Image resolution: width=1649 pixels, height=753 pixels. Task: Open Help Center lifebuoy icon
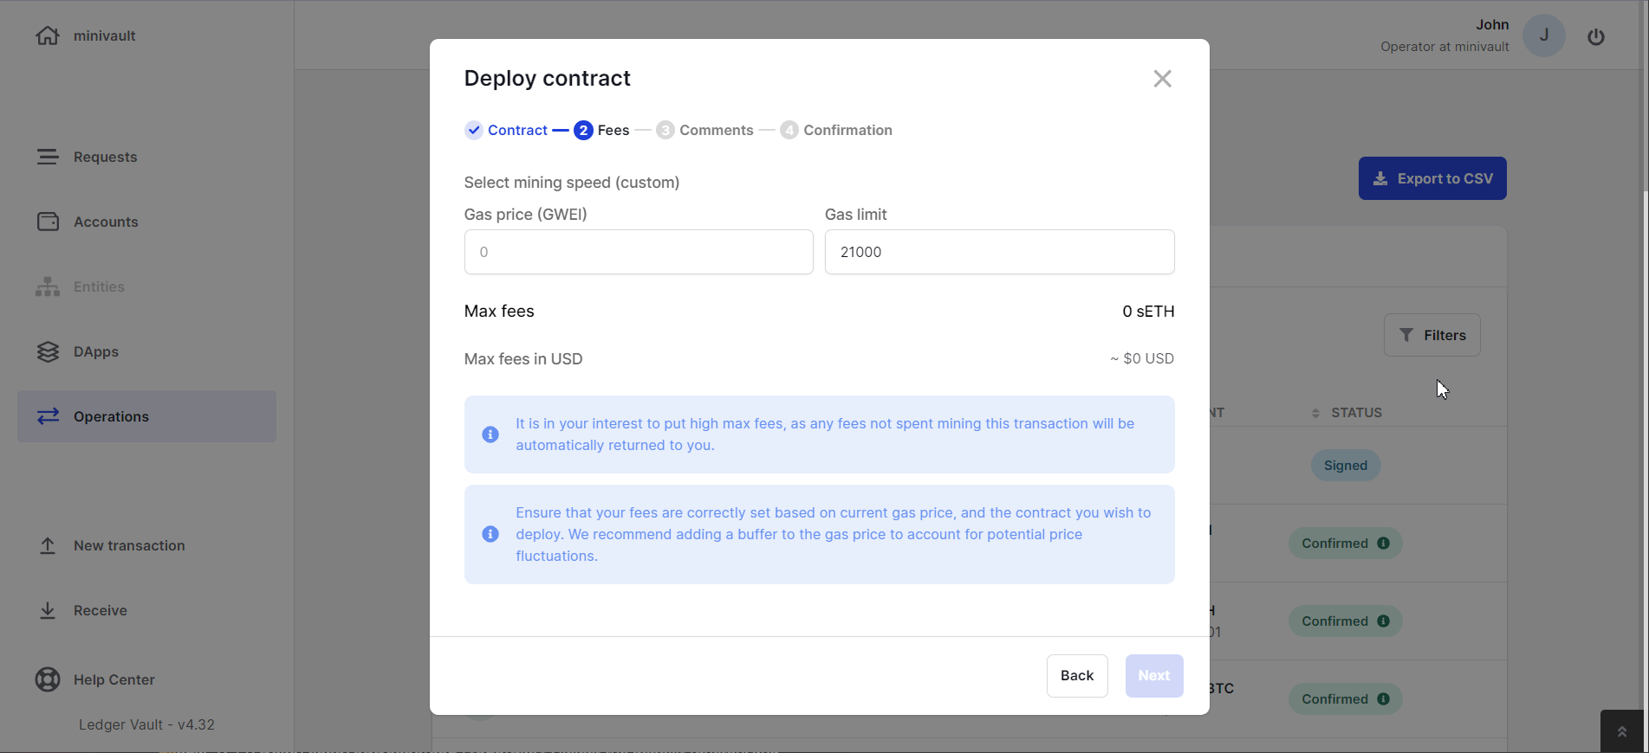click(48, 679)
